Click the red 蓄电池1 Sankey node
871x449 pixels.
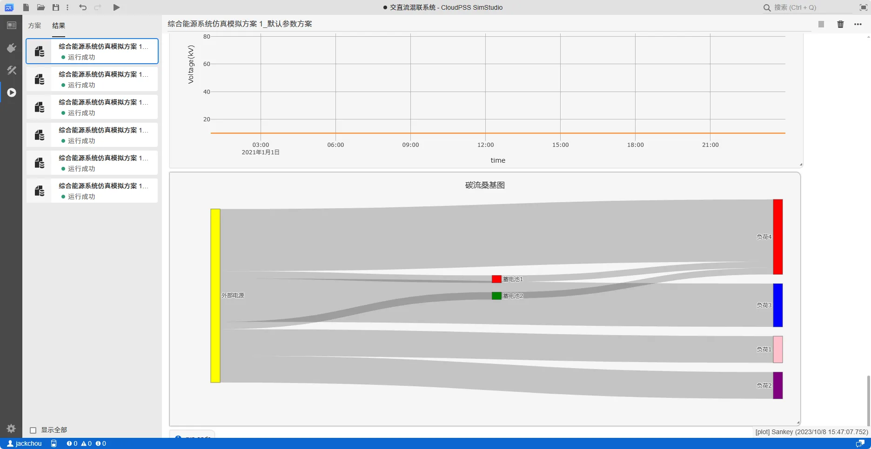[x=496, y=279]
